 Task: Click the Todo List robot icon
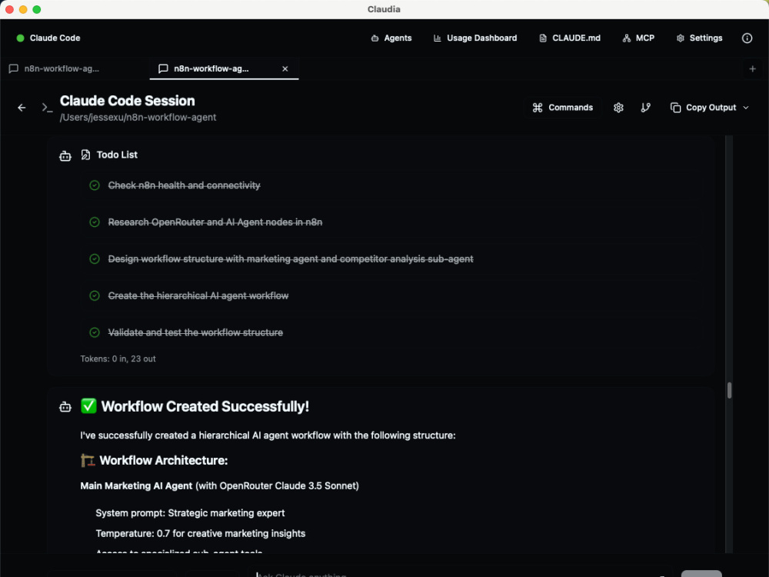coord(65,155)
